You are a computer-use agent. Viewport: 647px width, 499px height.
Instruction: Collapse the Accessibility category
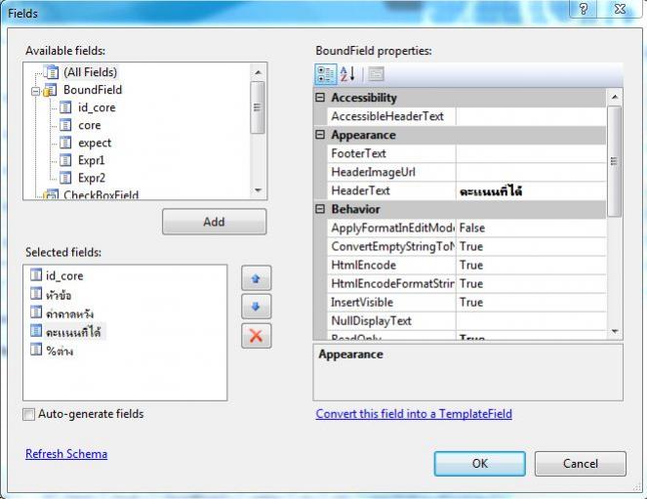click(320, 98)
